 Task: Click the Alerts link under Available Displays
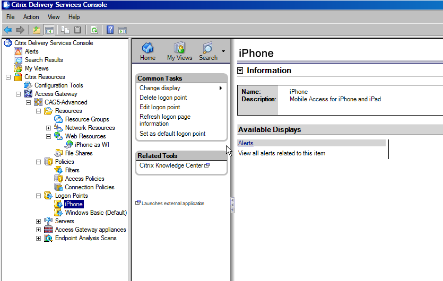pos(246,143)
